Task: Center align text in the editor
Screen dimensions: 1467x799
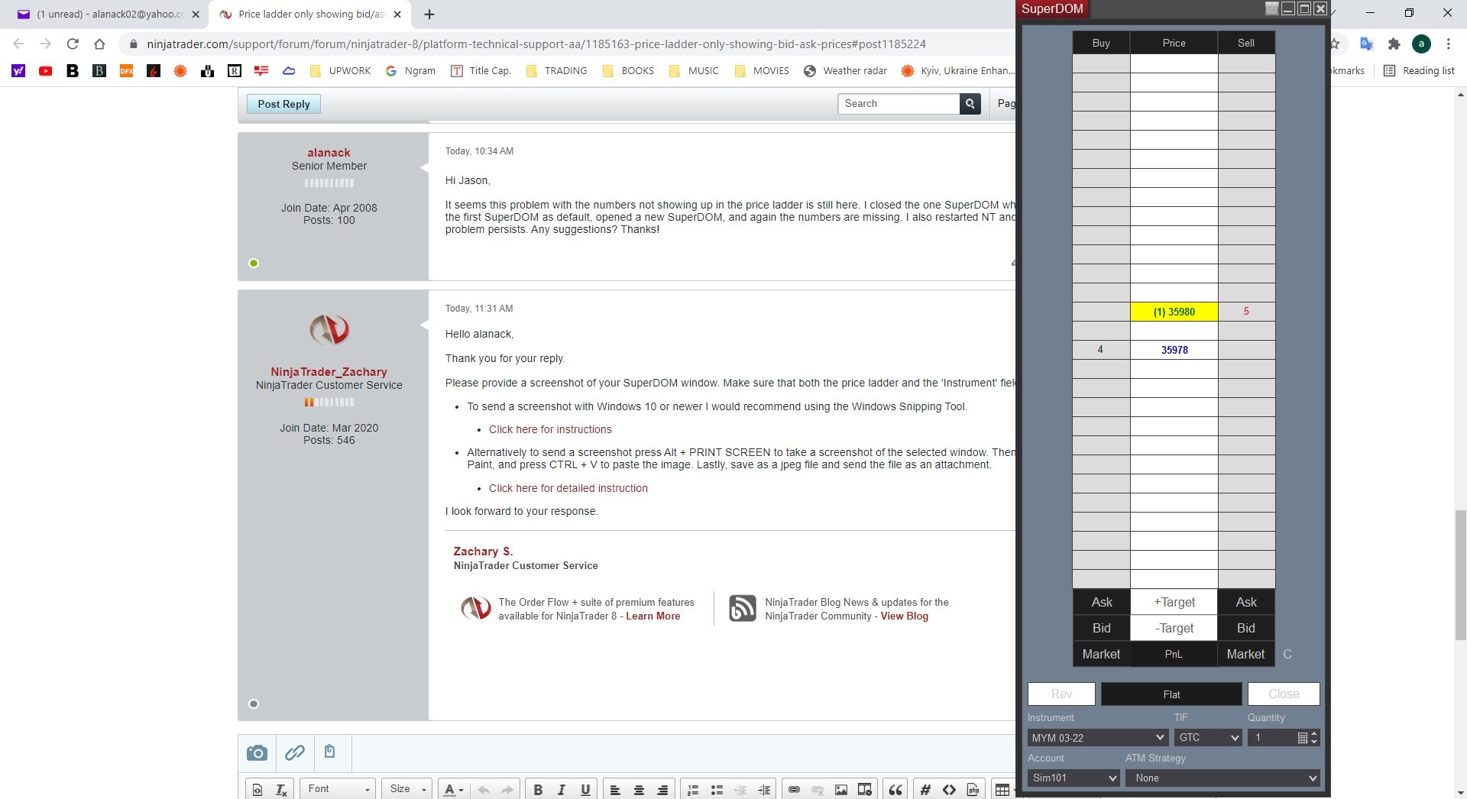Action: (x=639, y=790)
